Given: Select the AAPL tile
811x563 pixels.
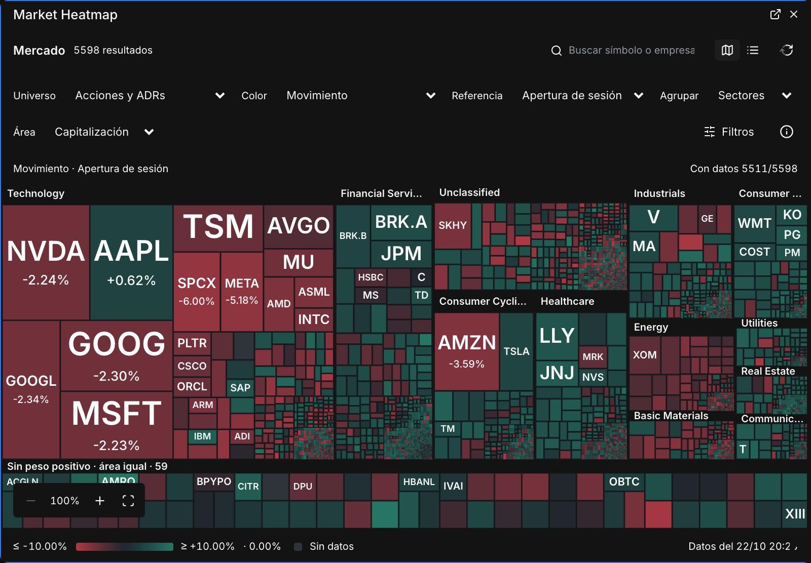Looking at the screenshot, I should pos(131,262).
